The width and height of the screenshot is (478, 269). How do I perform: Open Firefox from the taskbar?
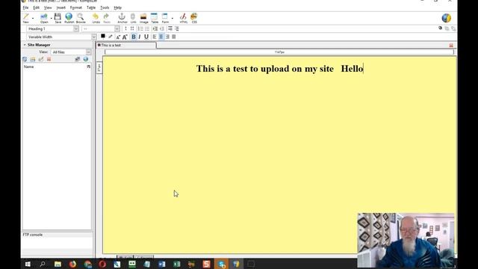point(72,264)
